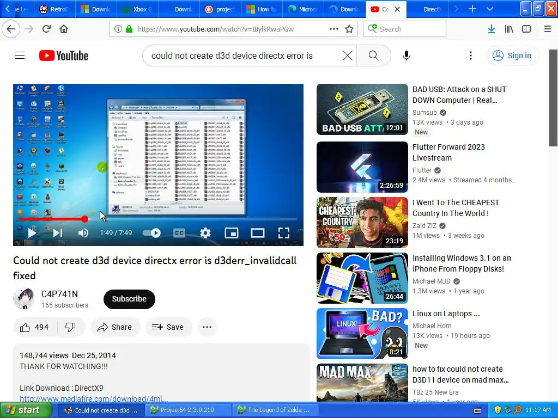Switch to the Micros browser tab
Image resolution: width=558 pixels, height=418 pixels.
click(x=303, y=9)
